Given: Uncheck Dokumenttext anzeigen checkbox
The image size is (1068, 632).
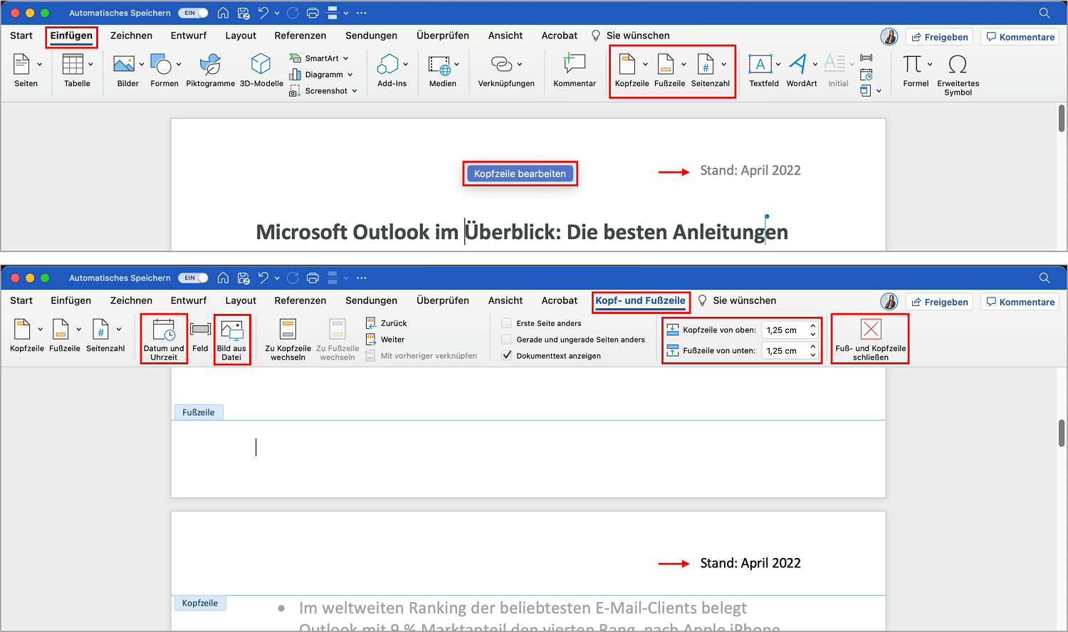Looking at the screenshot, I should click(506, 356).
